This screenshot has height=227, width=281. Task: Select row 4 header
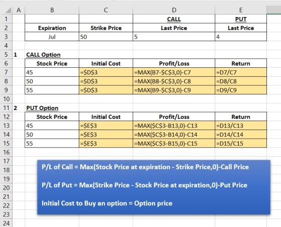[6, 45]
